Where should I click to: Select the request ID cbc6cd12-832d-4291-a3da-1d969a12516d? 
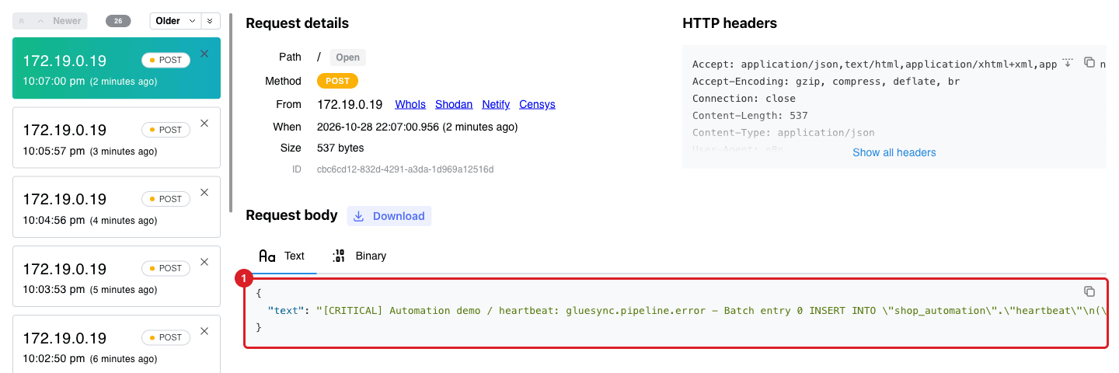pyautogui.click(x=405, y=169)
